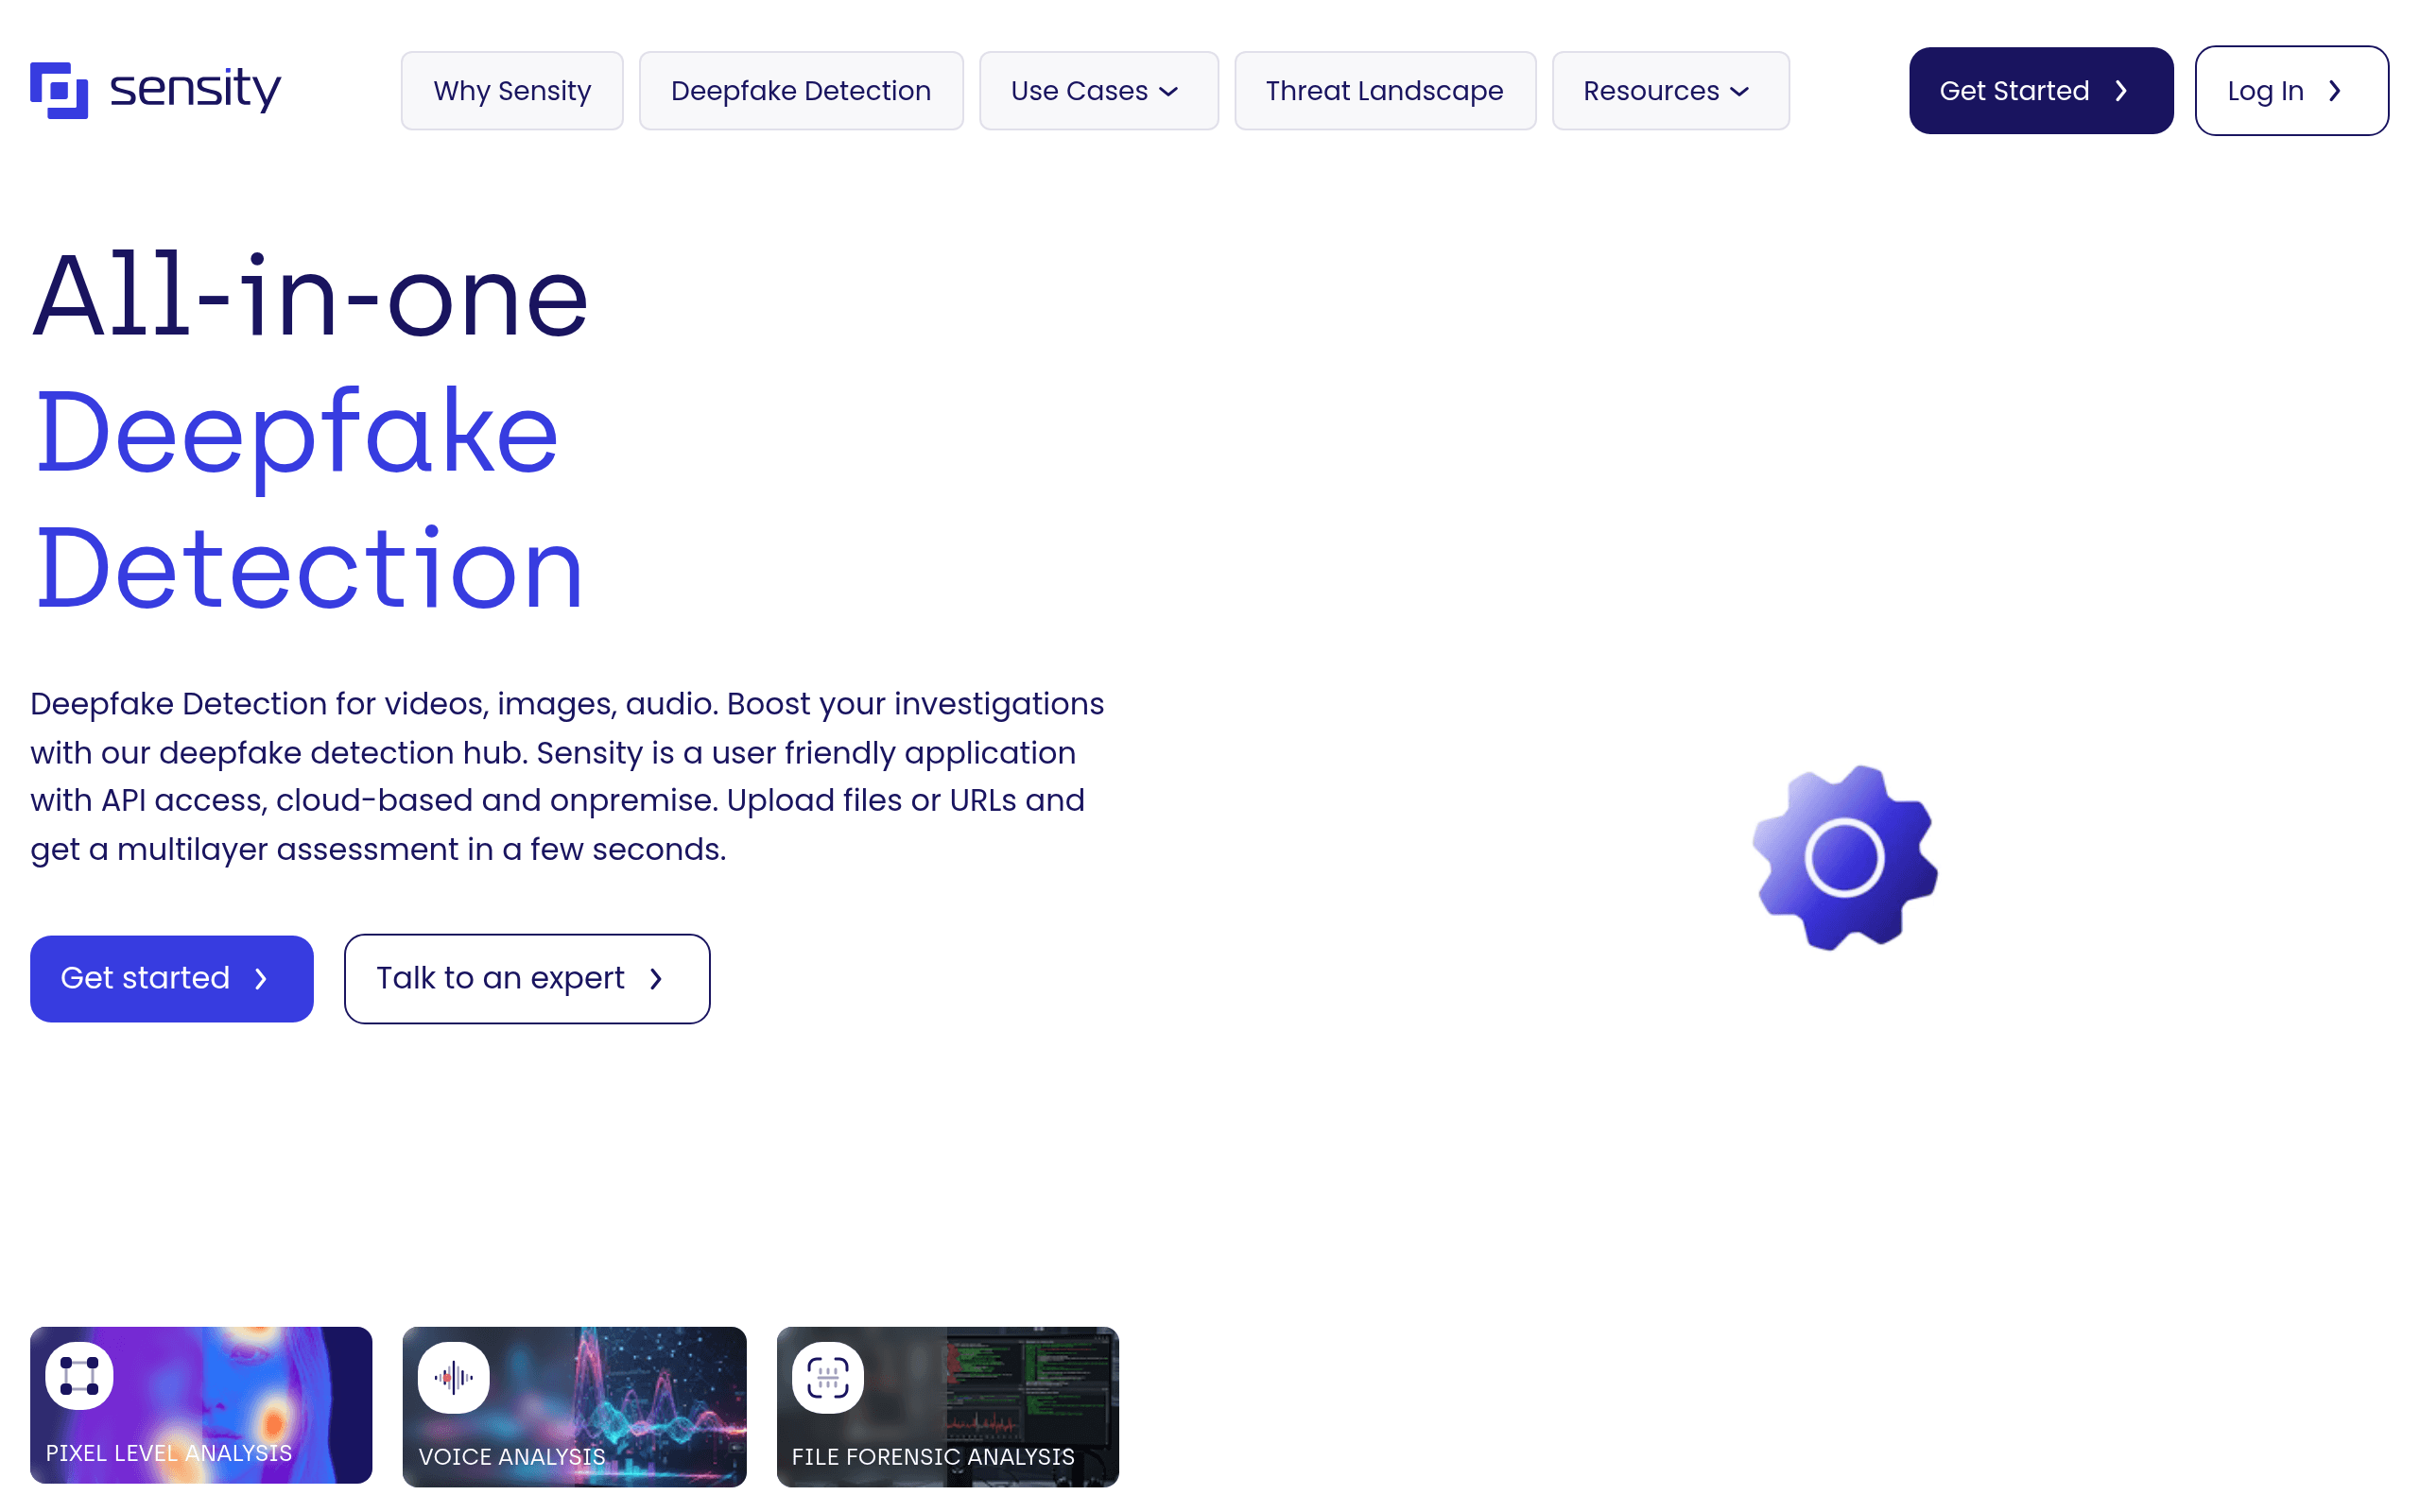This screenshot has height=1512, width=2420.
Task: Click the Log In button
Action: 2291,91
